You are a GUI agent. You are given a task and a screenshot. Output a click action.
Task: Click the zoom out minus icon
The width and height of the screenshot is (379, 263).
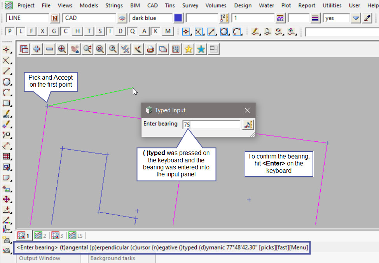click(x=49, y=49)
